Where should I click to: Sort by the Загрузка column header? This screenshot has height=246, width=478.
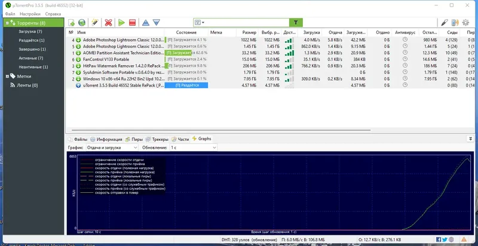point(312,32)
